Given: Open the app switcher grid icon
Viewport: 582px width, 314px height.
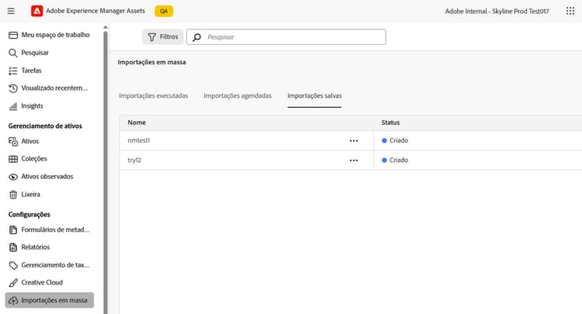Looking at the screenshot, I should coord(570,11).
